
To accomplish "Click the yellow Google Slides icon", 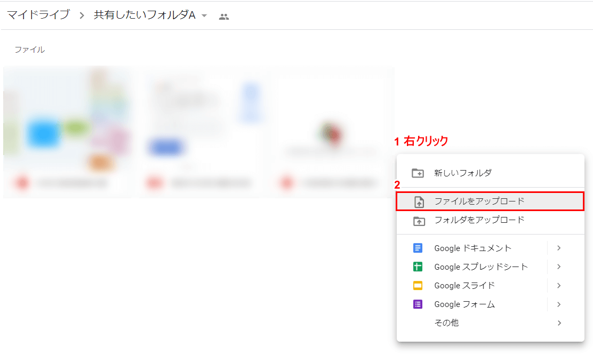I will (418, 286).
